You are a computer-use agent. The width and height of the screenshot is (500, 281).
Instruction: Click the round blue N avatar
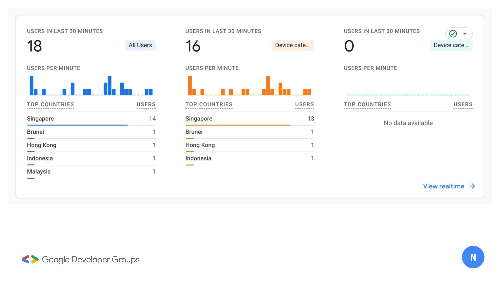coord(473,257)
